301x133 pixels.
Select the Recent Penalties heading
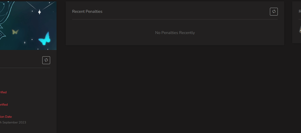point(87,11)
